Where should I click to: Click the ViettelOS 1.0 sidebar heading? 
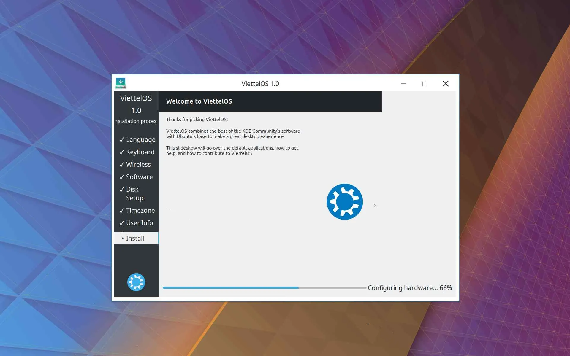136,104
